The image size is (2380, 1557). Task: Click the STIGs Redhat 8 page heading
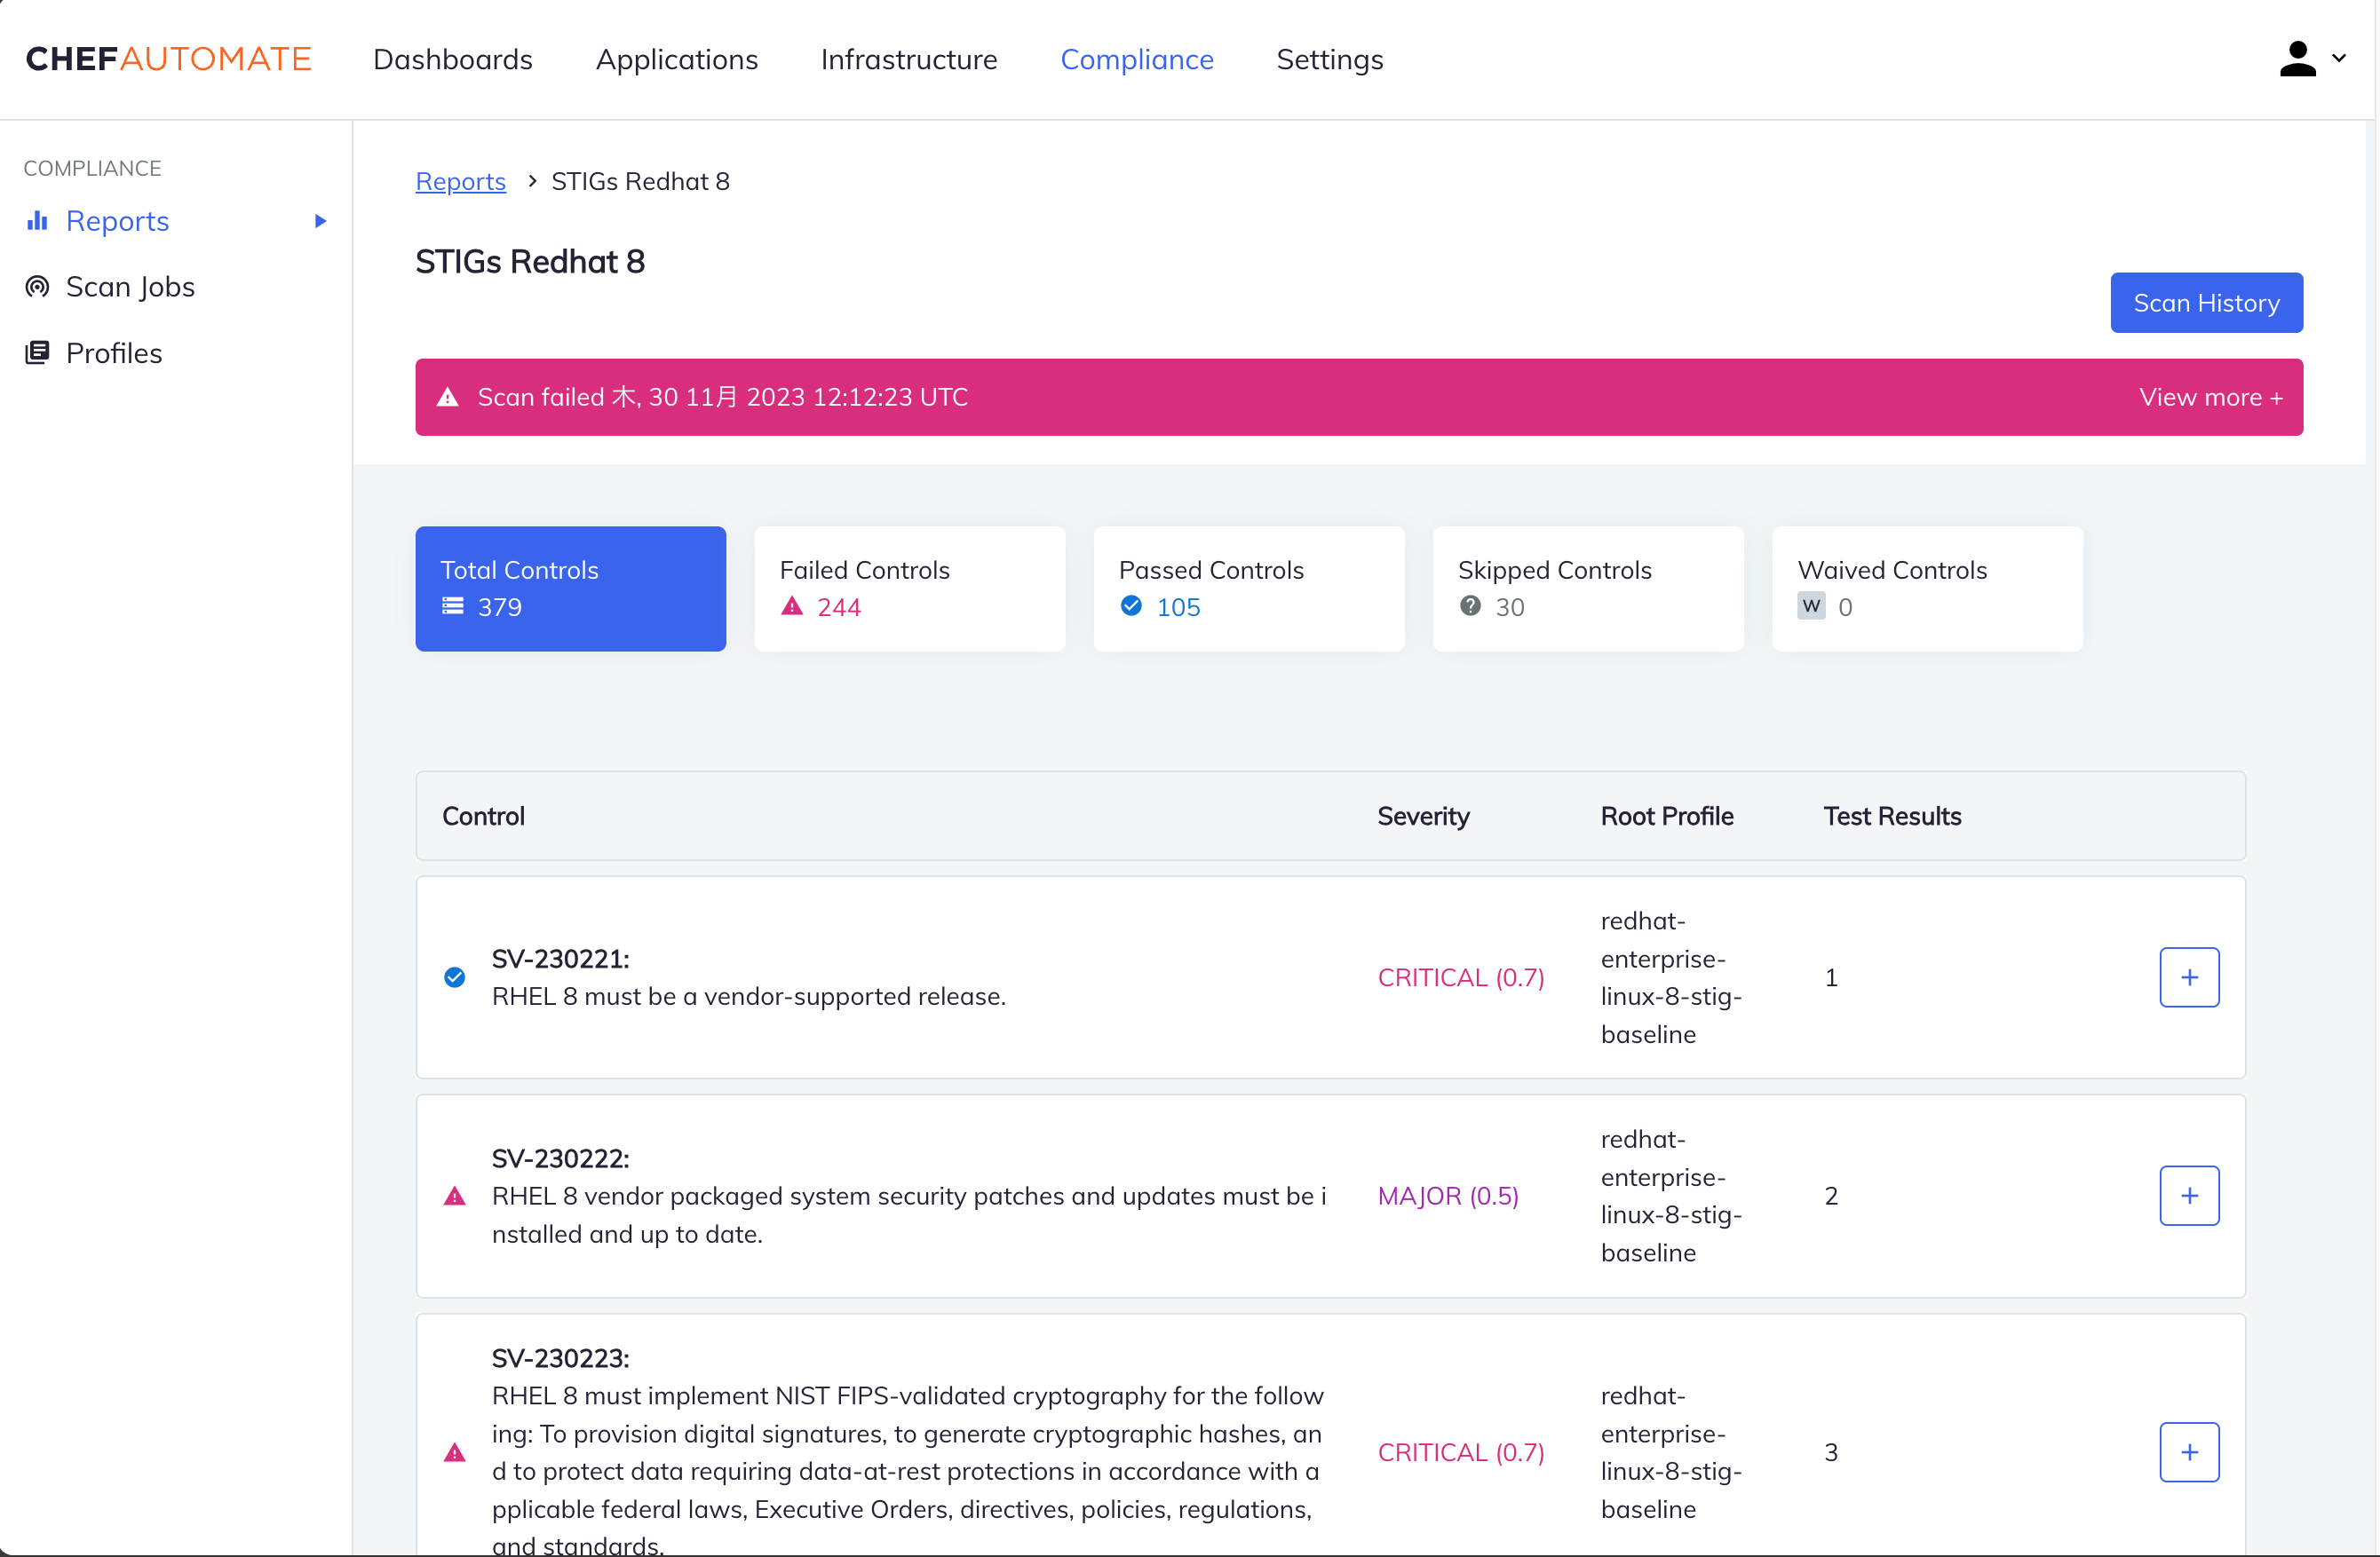tap(530, 262)
